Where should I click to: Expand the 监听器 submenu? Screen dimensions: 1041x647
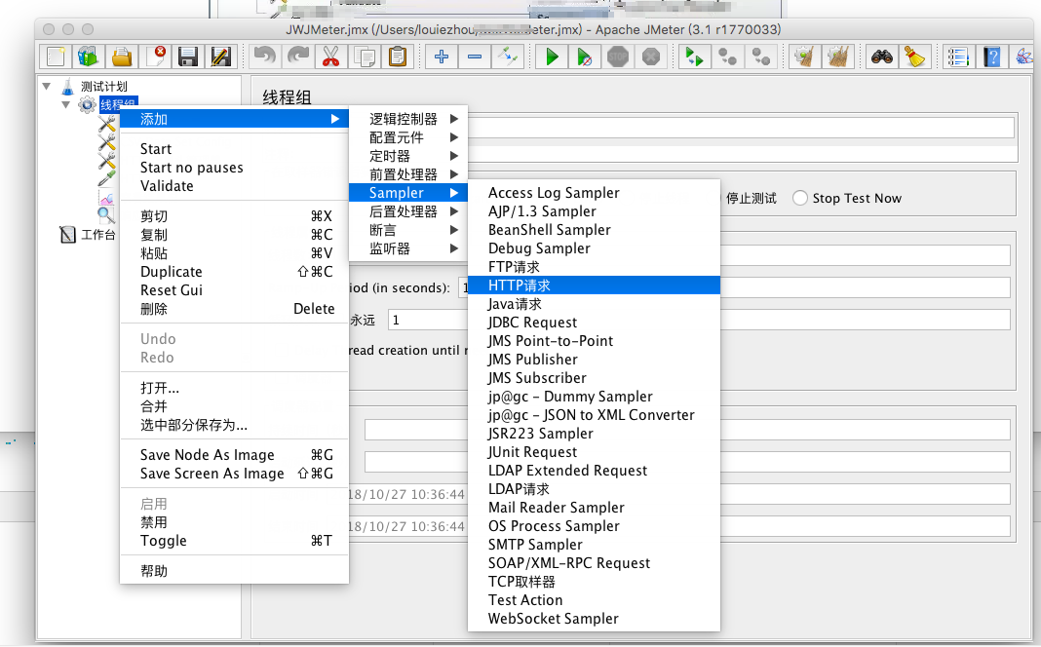tap(408, 248)
